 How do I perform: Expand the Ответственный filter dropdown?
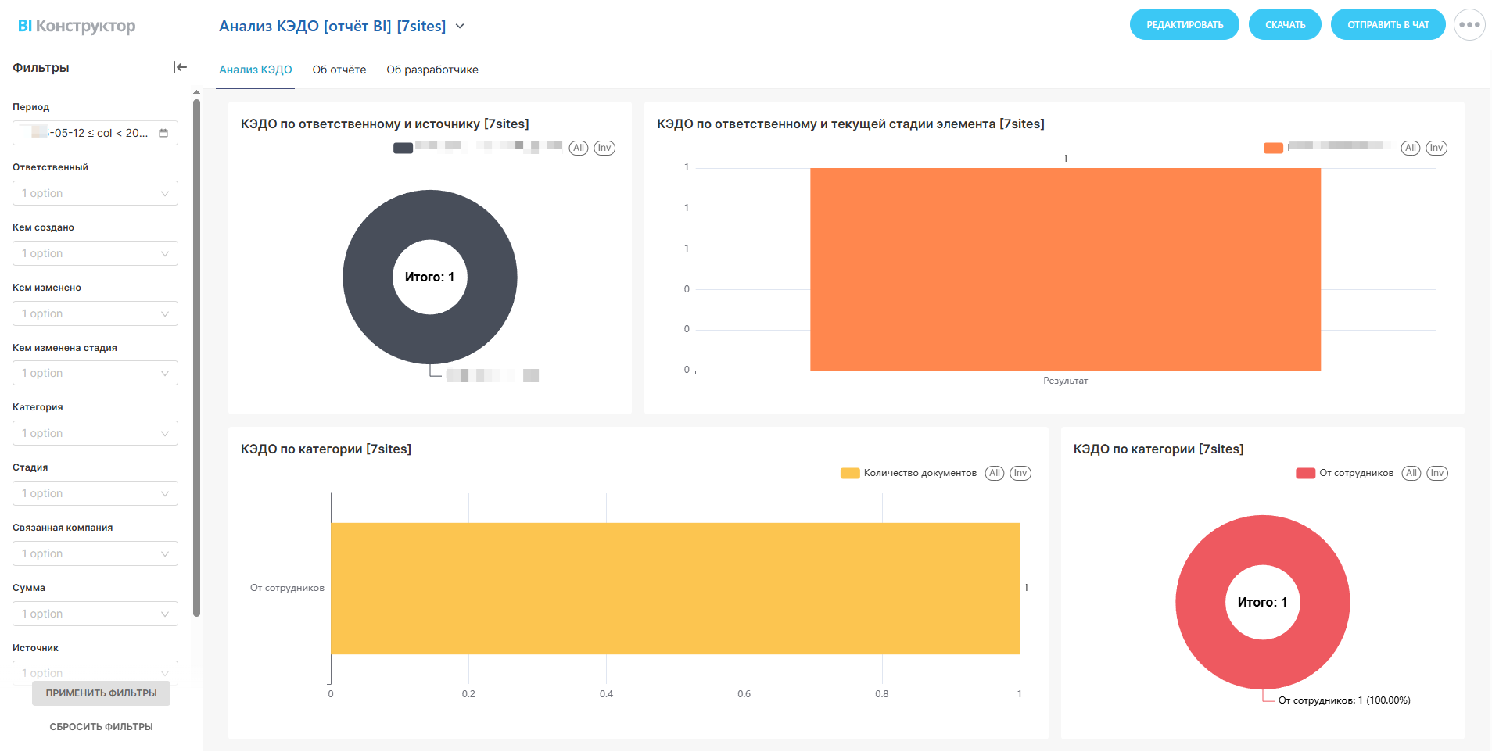(95, 193)
